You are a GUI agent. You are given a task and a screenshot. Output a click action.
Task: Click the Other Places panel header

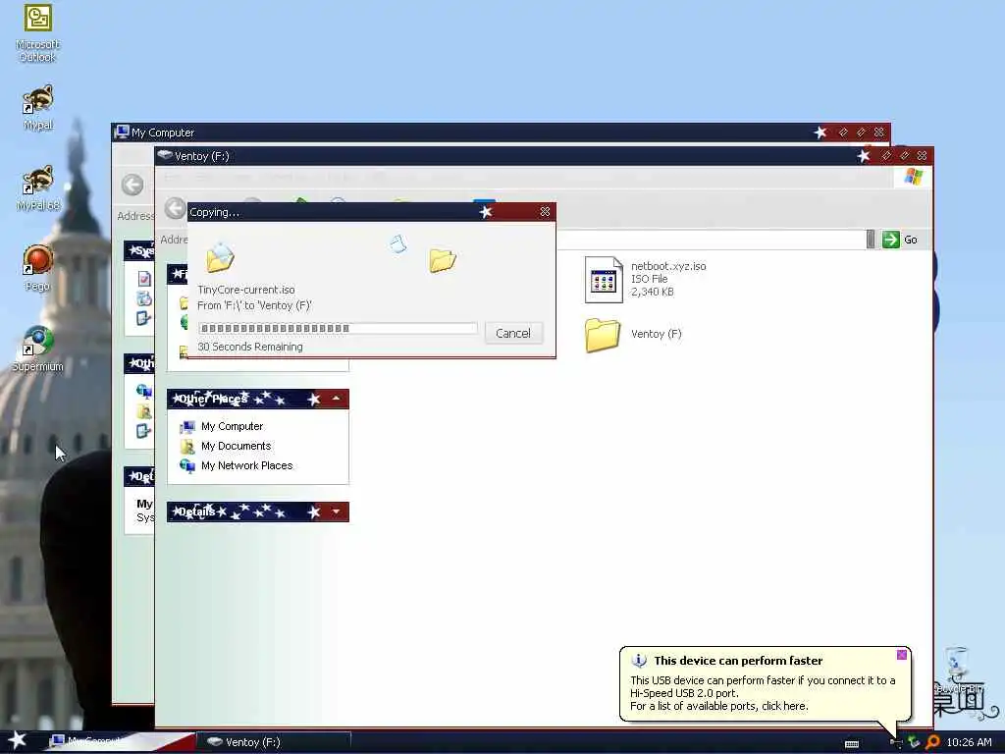click(258, 399)
